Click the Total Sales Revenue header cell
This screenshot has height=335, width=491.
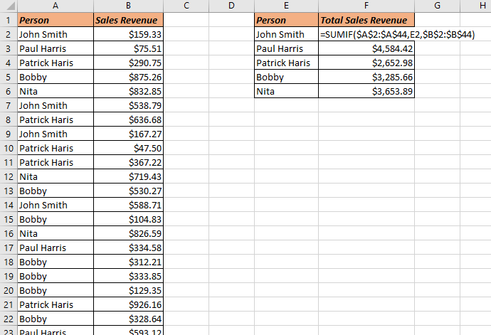coord(366,20)
